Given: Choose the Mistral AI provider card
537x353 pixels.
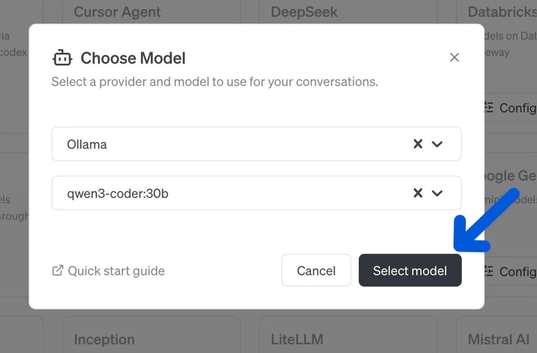Looking at the screenshot, I should point(498,339).
